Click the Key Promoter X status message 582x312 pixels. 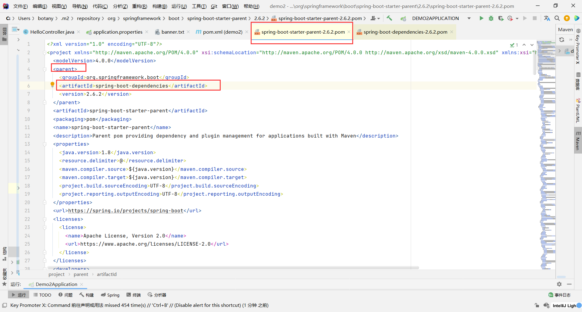click(x=139, y=305)
